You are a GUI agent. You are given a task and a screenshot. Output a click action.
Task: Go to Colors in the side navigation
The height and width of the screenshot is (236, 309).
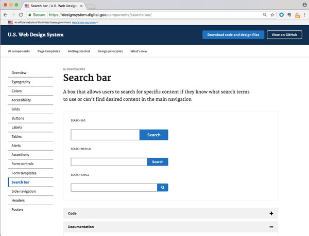click(30, 91)
